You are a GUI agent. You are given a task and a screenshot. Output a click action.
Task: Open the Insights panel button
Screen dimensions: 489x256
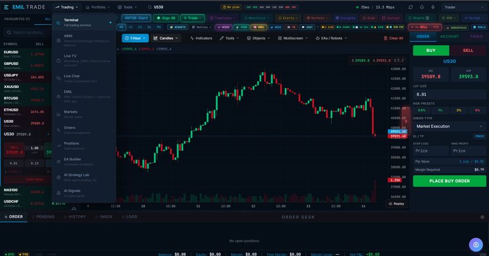pos(345,18)
